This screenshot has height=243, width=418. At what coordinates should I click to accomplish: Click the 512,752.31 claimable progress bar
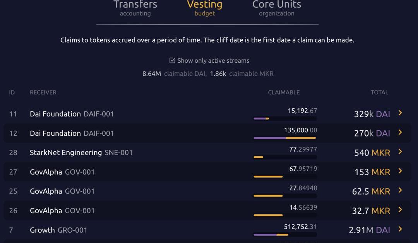tap(285, 235)
